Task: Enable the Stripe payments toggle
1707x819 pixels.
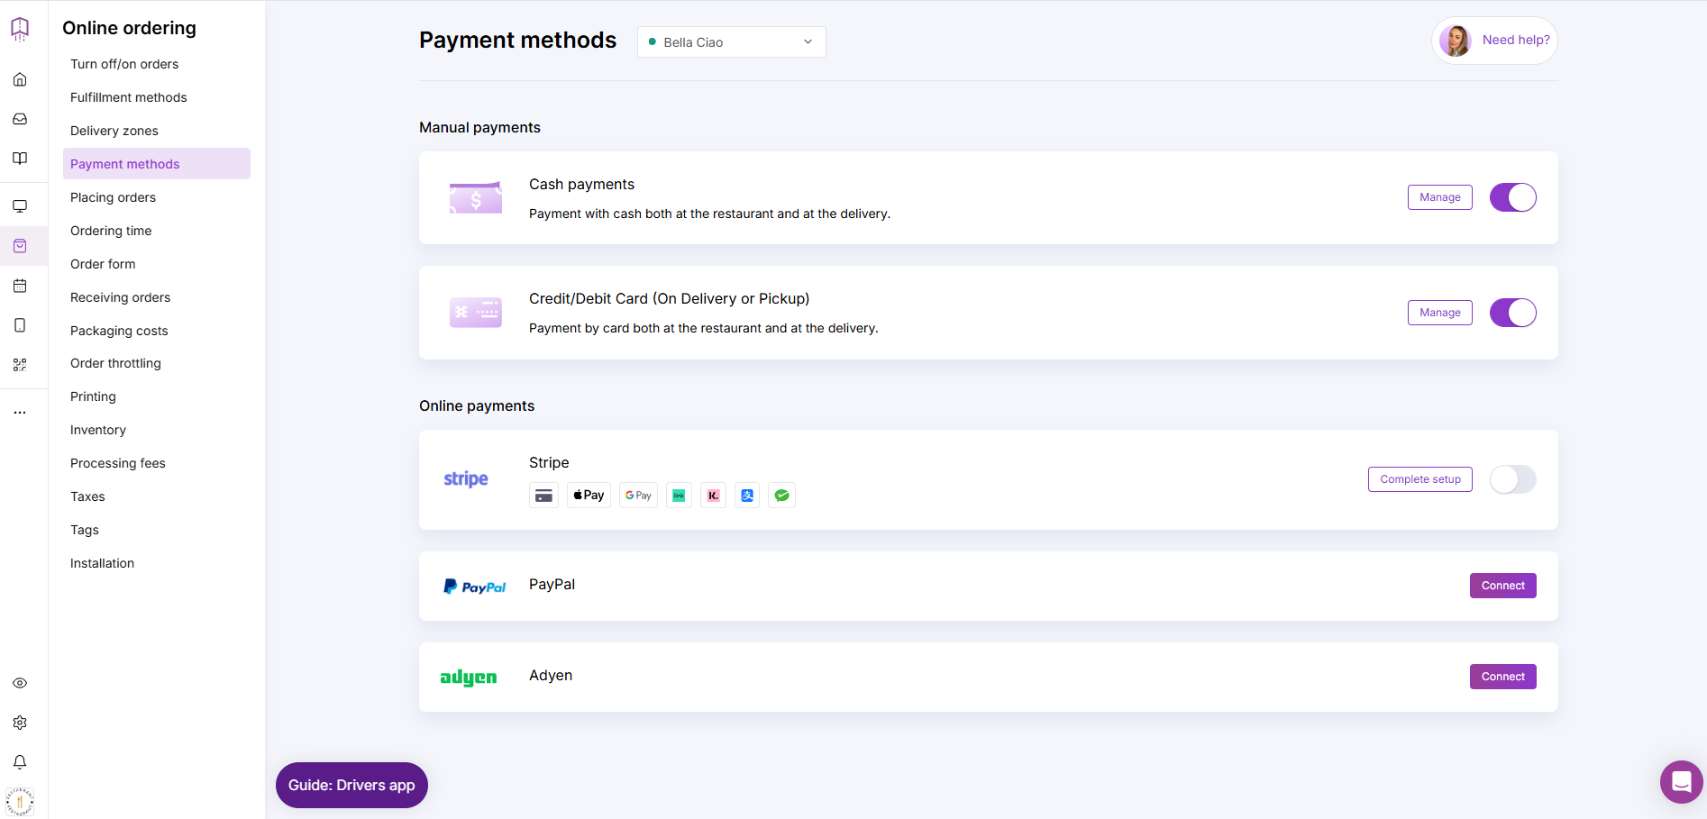Action: [1512, 479]
